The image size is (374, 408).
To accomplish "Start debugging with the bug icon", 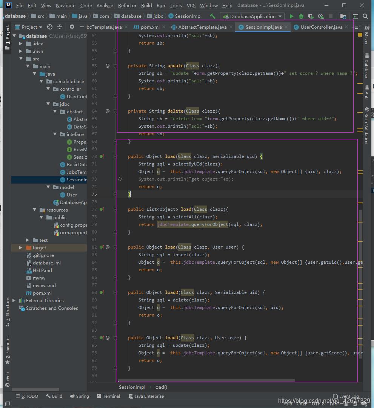I will coord(301,16).
